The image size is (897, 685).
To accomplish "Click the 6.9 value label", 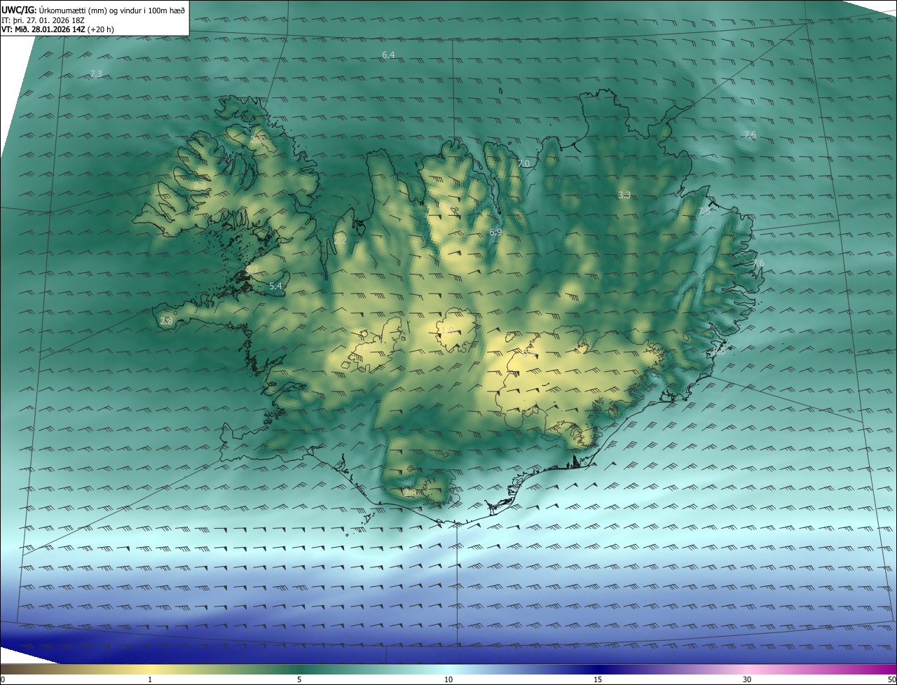I will click(x=495, y=232).
